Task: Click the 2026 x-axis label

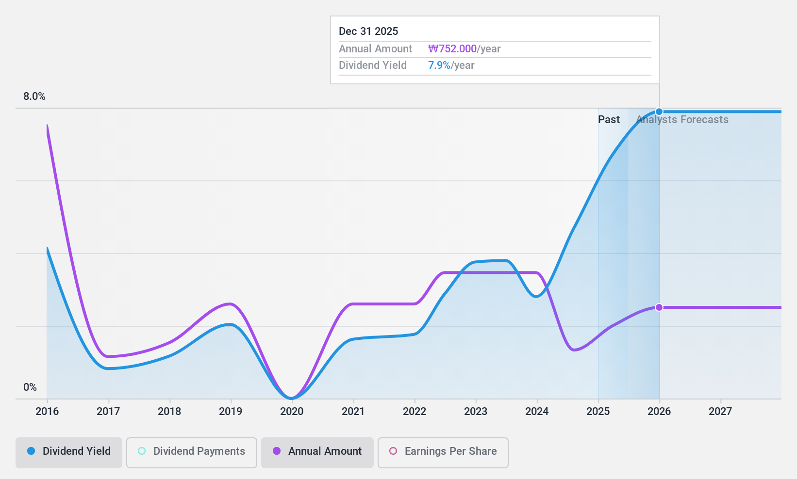Action: pos(659,412)
